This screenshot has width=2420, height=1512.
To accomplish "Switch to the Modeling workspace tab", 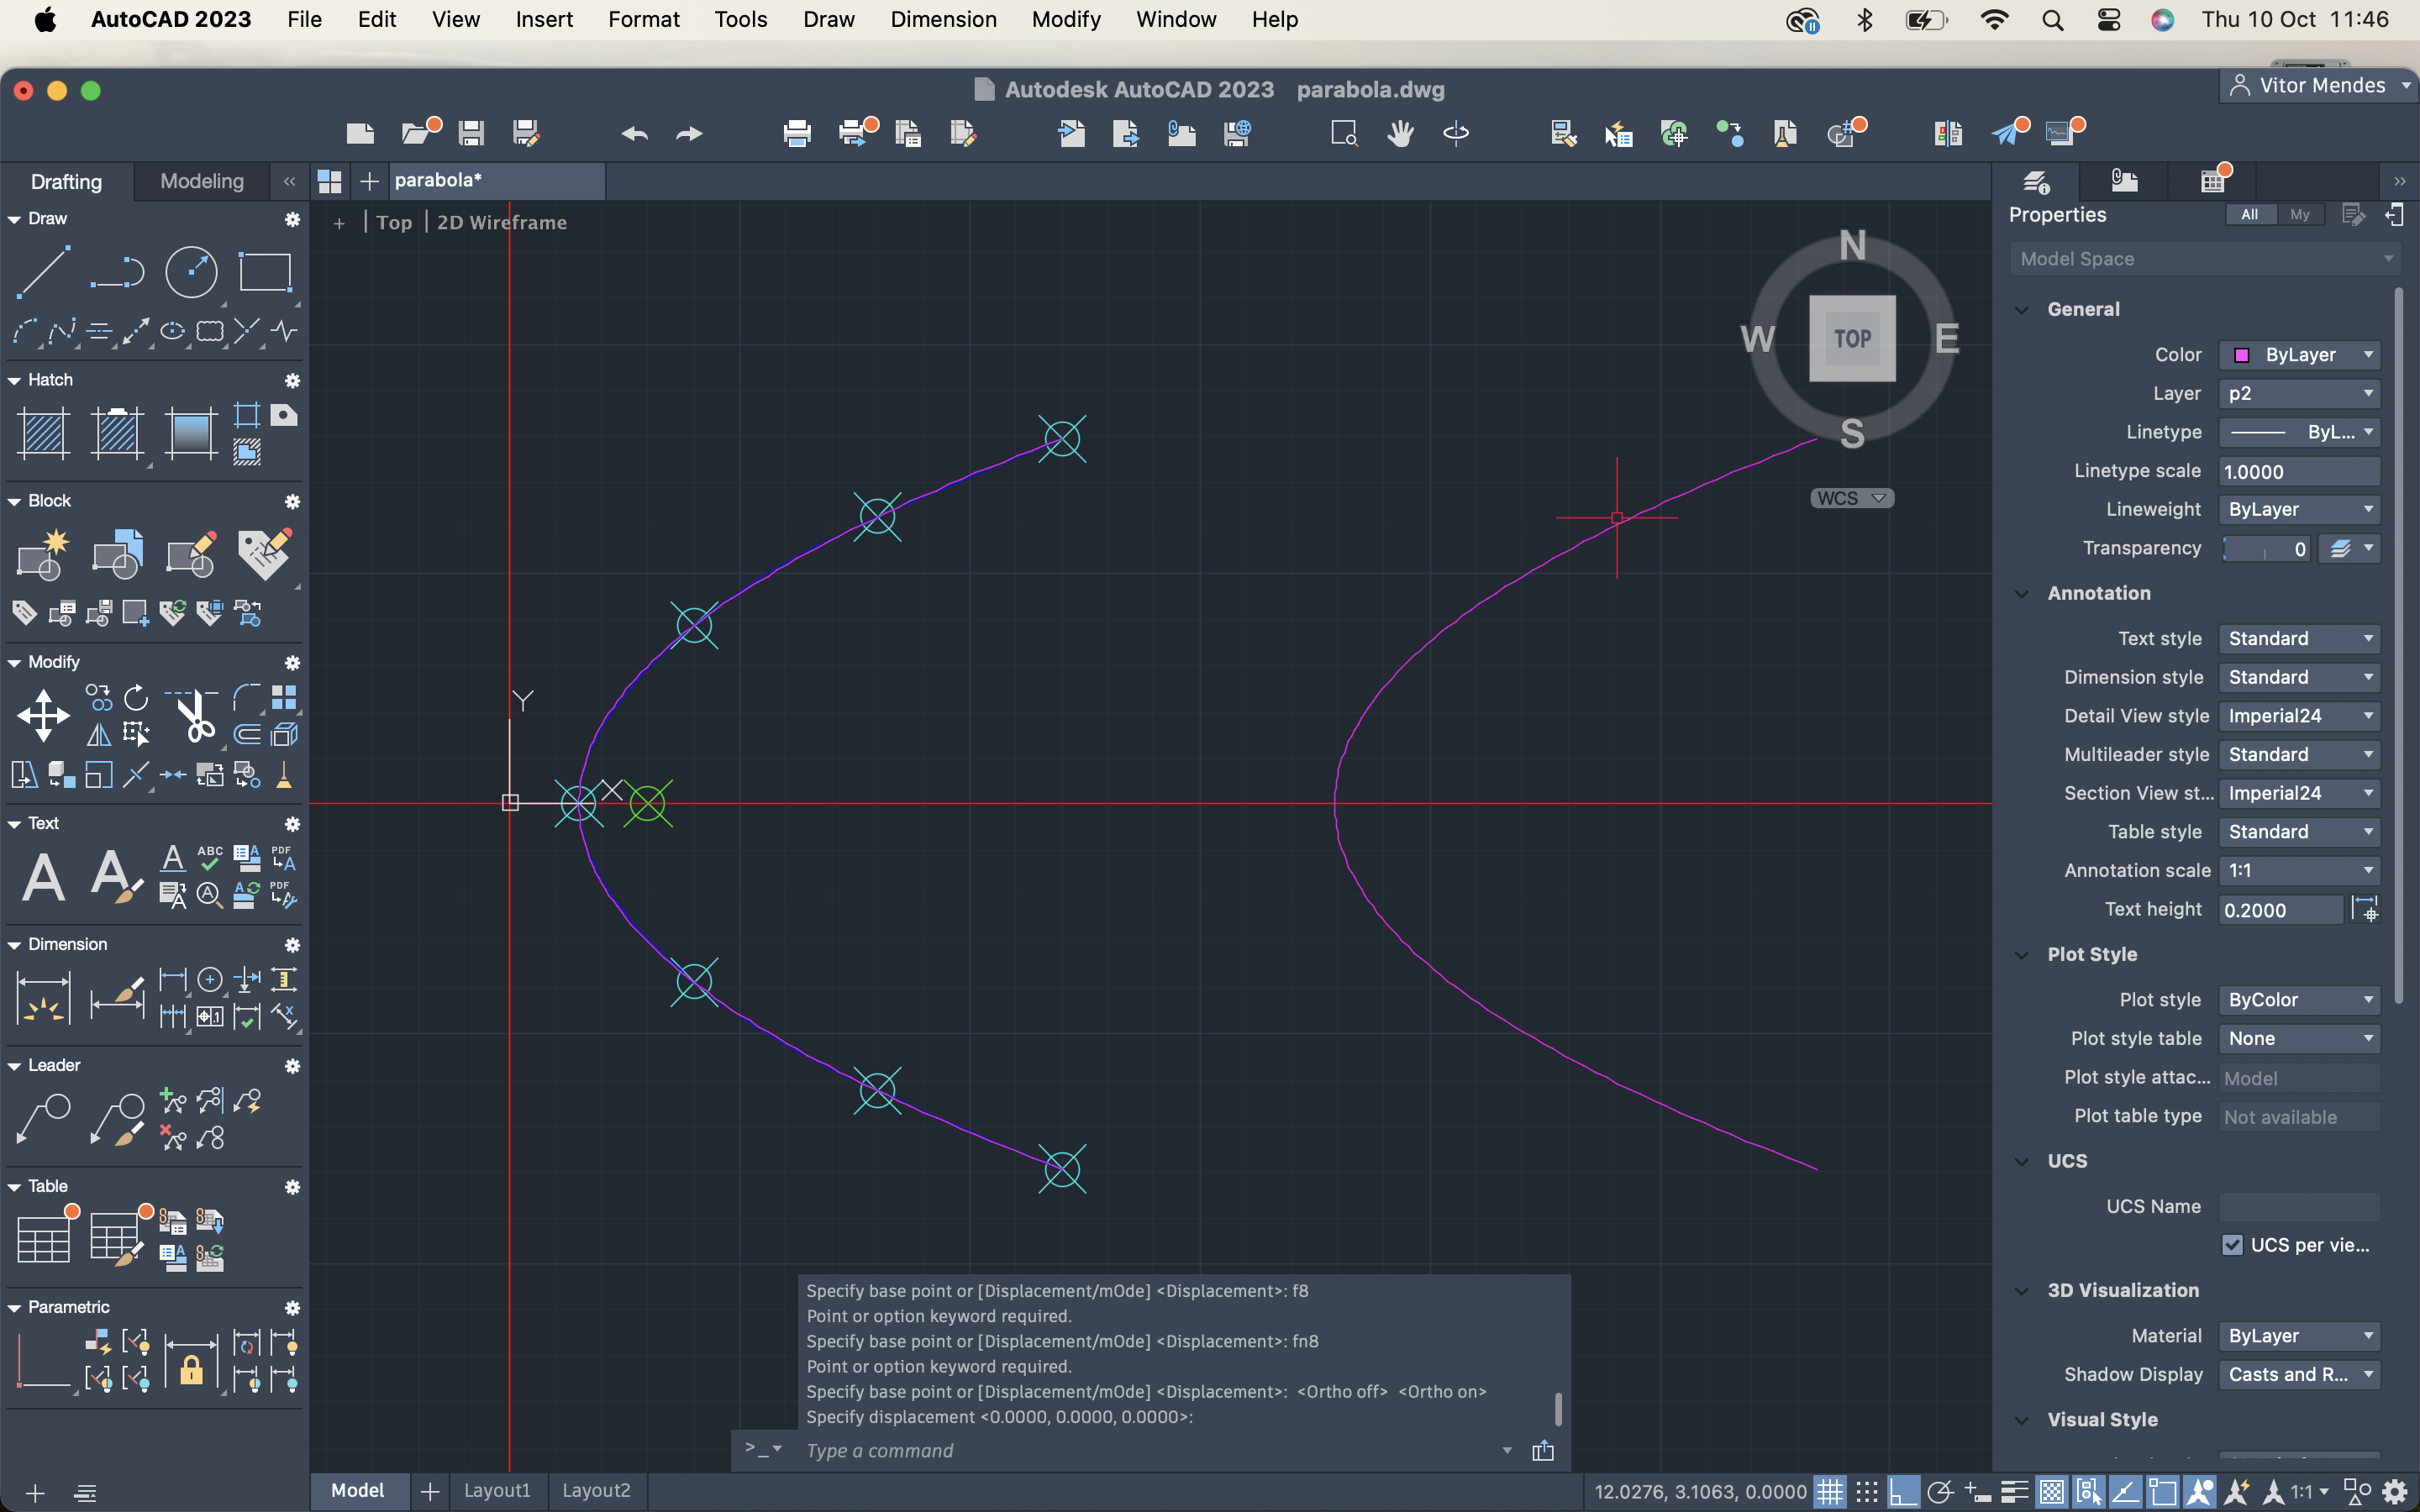I will click(x=202, y=181).
